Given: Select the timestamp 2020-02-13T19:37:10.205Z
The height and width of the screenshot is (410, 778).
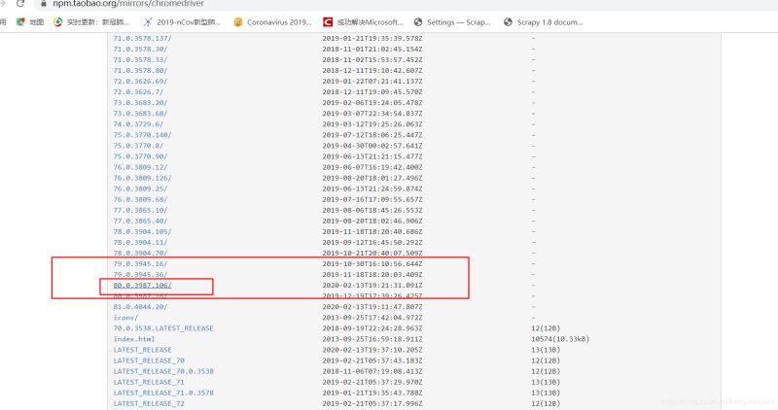Looking at the screenshot, I should (372, 350).
